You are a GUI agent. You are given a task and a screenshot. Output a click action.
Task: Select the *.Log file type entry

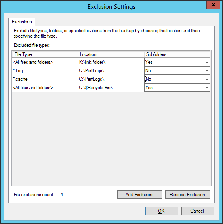[18, 71]
